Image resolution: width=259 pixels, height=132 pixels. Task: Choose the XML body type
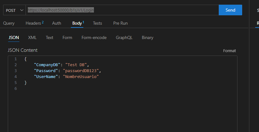tap(32, 38)
